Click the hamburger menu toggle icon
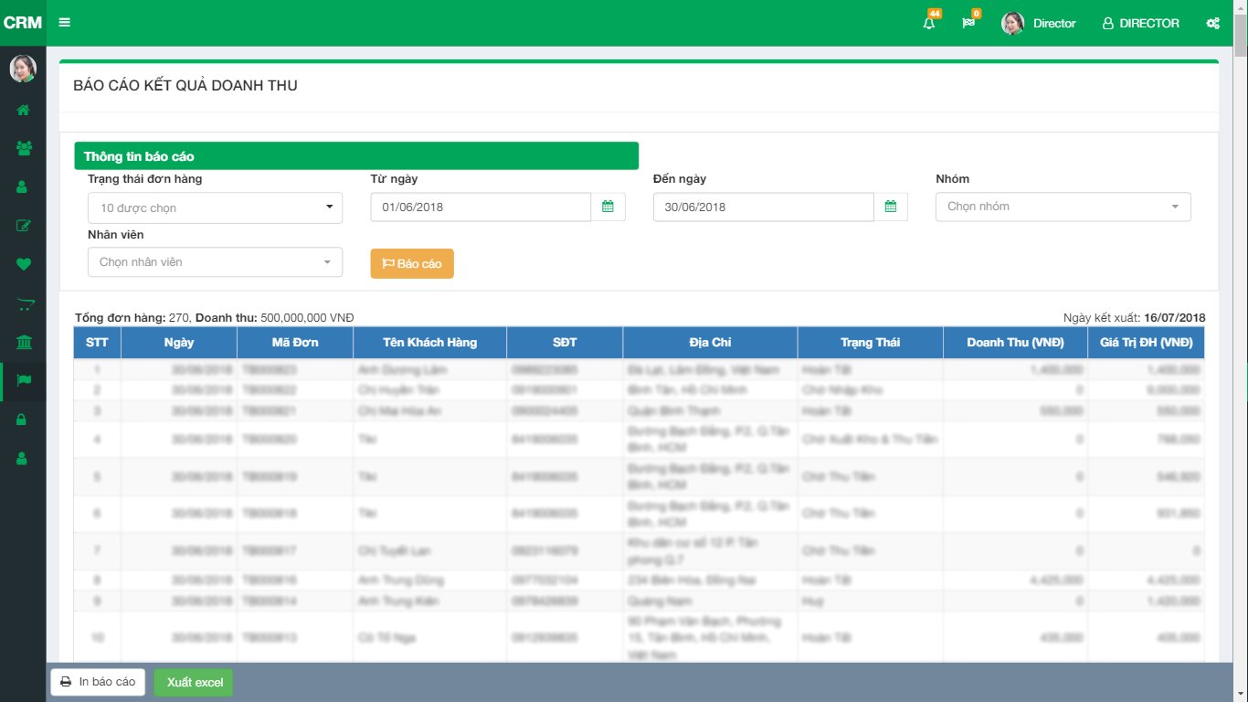This screenshot has height=702, width=1248. click(64, 23)
